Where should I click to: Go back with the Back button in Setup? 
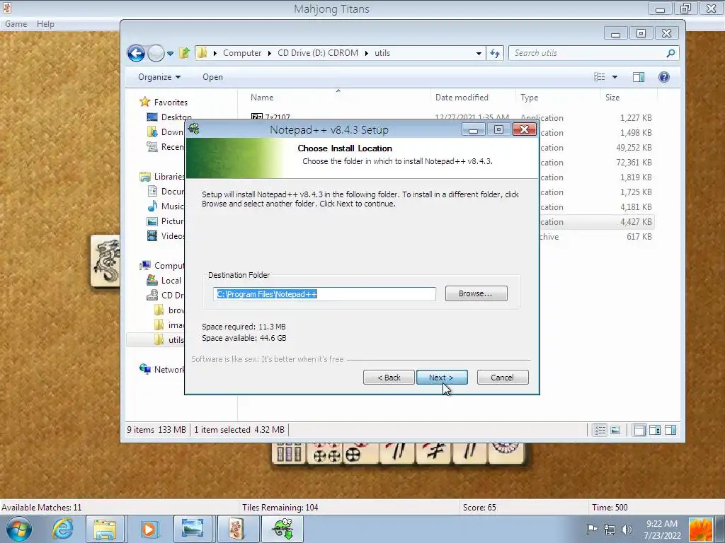[x=389, y=378]
